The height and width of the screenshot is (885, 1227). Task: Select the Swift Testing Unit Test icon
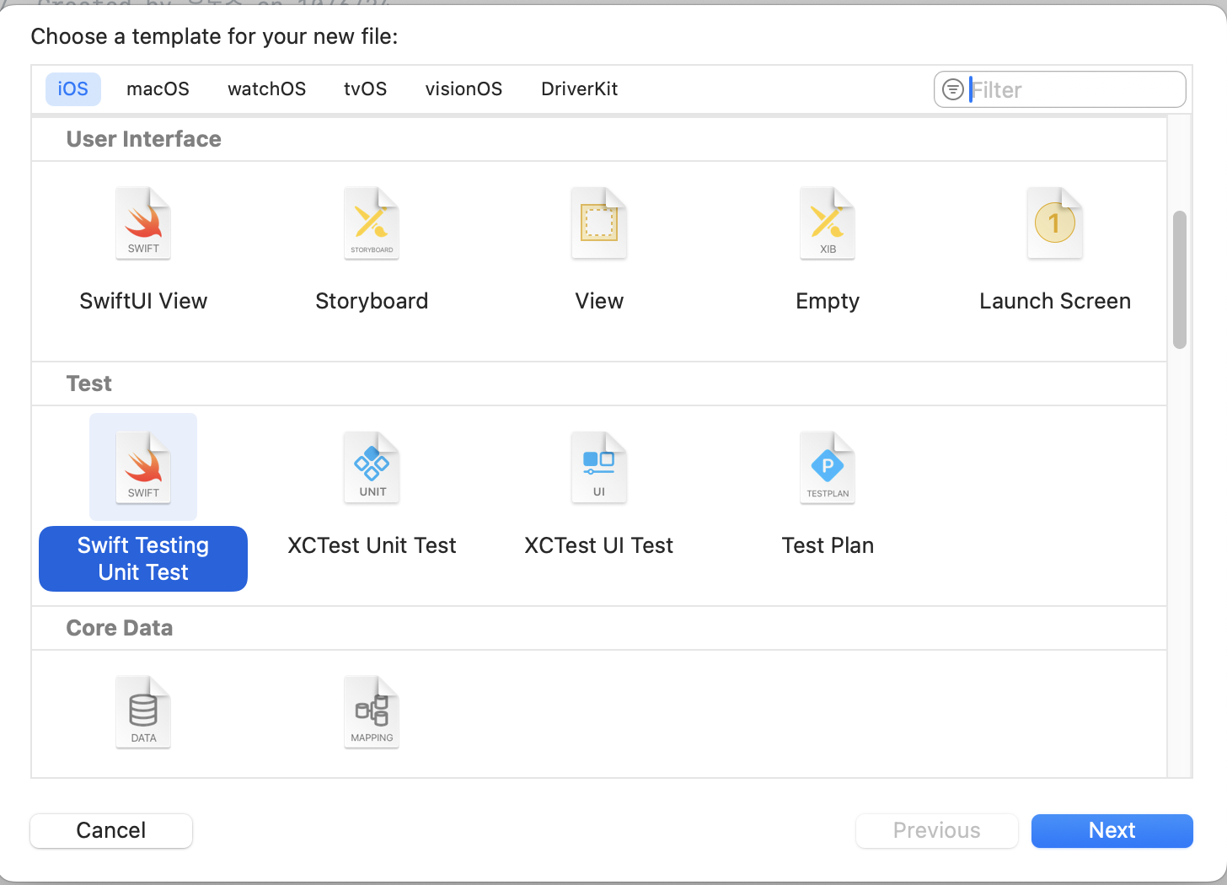point(143,468)
